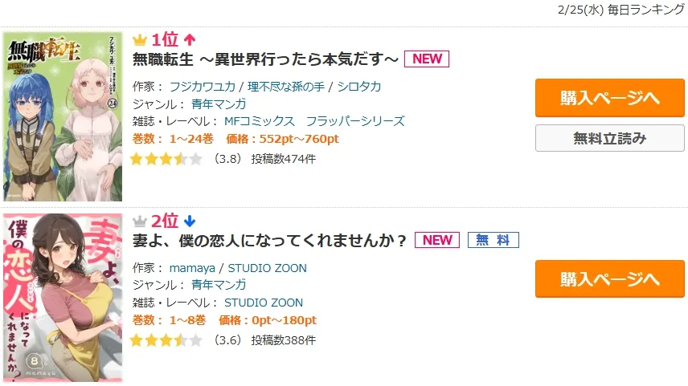Click the NEW badge beside 妻よ title
The image size is (688, 386).
coord(437,240)
